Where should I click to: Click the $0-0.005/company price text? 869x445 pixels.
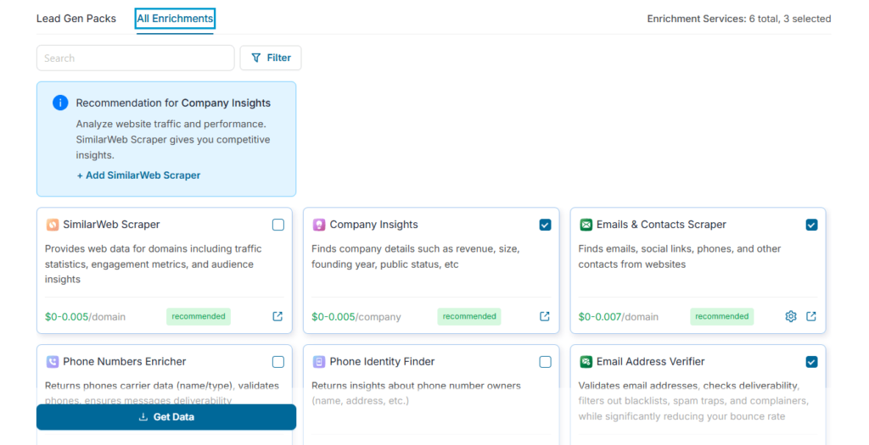tap(356, 317)
